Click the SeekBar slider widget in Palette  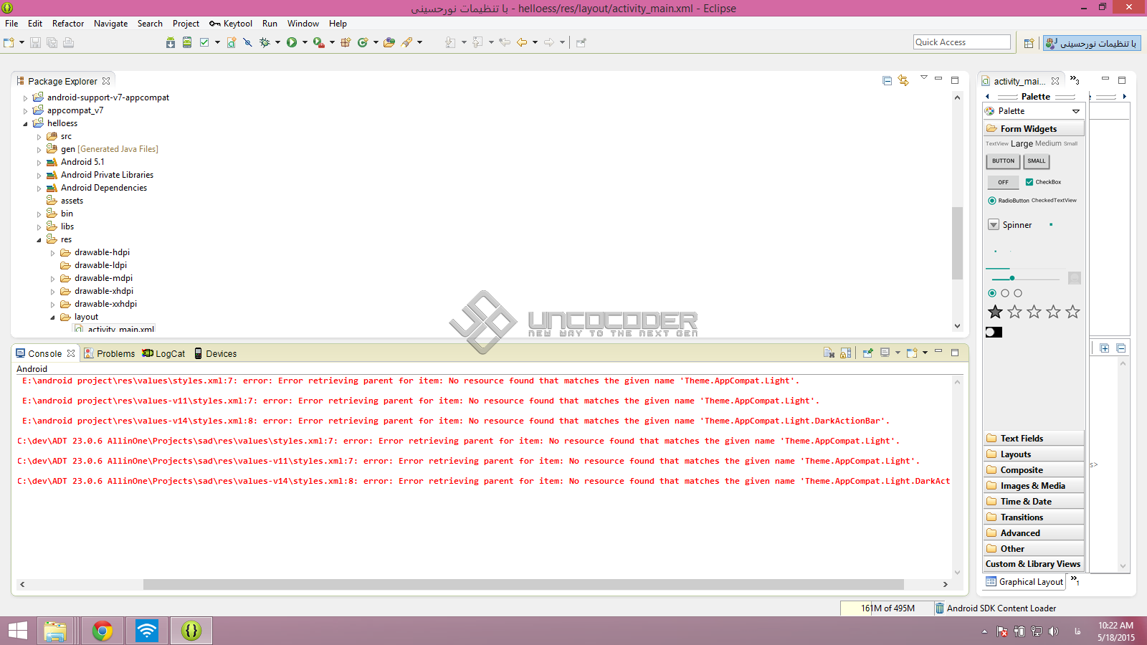tap(1025, 278)
